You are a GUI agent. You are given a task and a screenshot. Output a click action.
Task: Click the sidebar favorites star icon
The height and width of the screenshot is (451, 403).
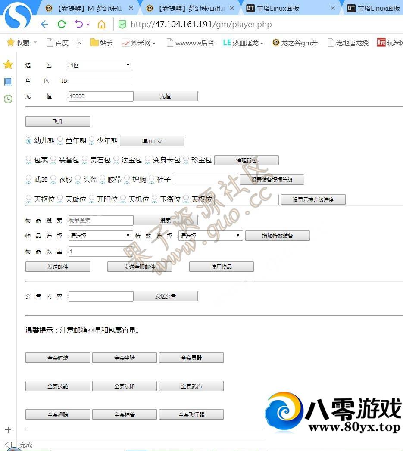[x=8, y=65]
